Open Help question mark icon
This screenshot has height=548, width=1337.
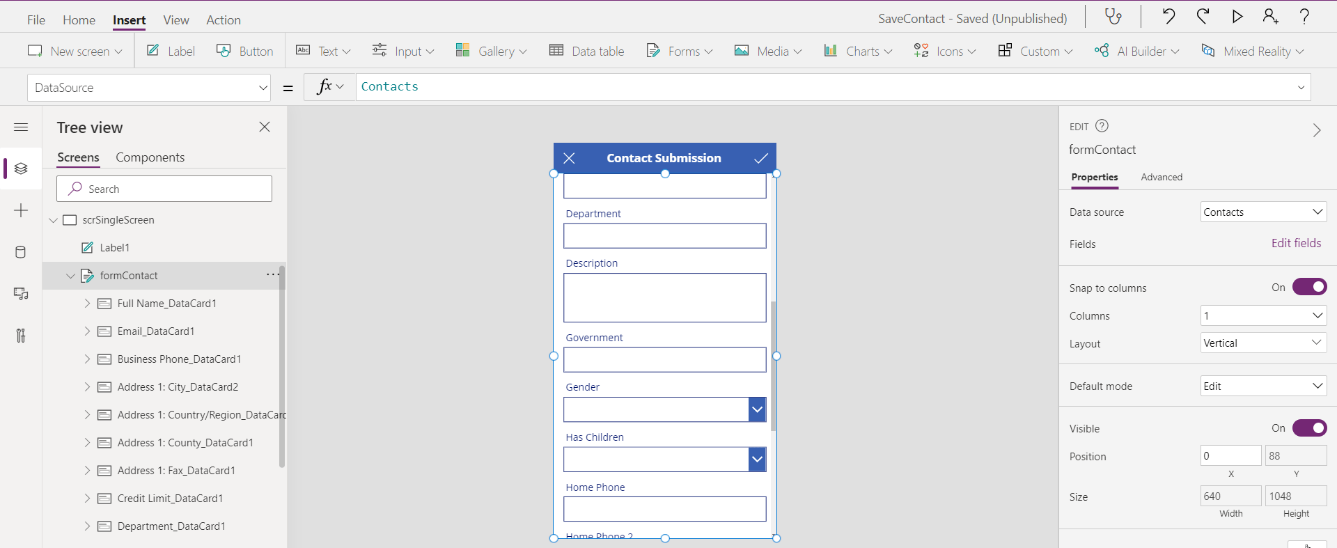[1304, 17]
